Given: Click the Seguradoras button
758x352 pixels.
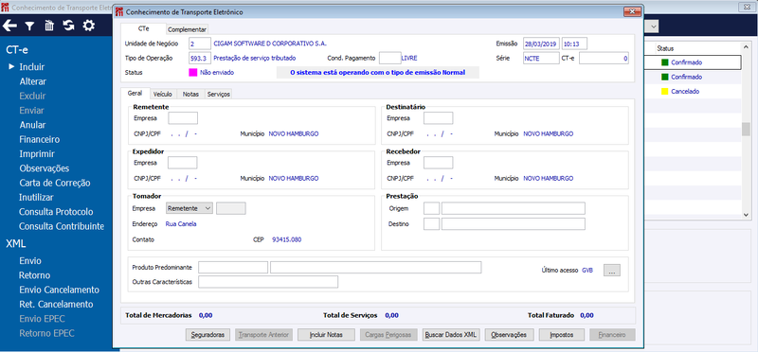Looking at the screenshot, I should pos(208,335).
